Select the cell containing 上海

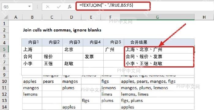point(32,50)
